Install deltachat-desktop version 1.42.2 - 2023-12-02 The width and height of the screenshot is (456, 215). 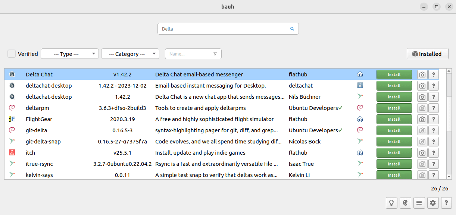coord(394,86)
